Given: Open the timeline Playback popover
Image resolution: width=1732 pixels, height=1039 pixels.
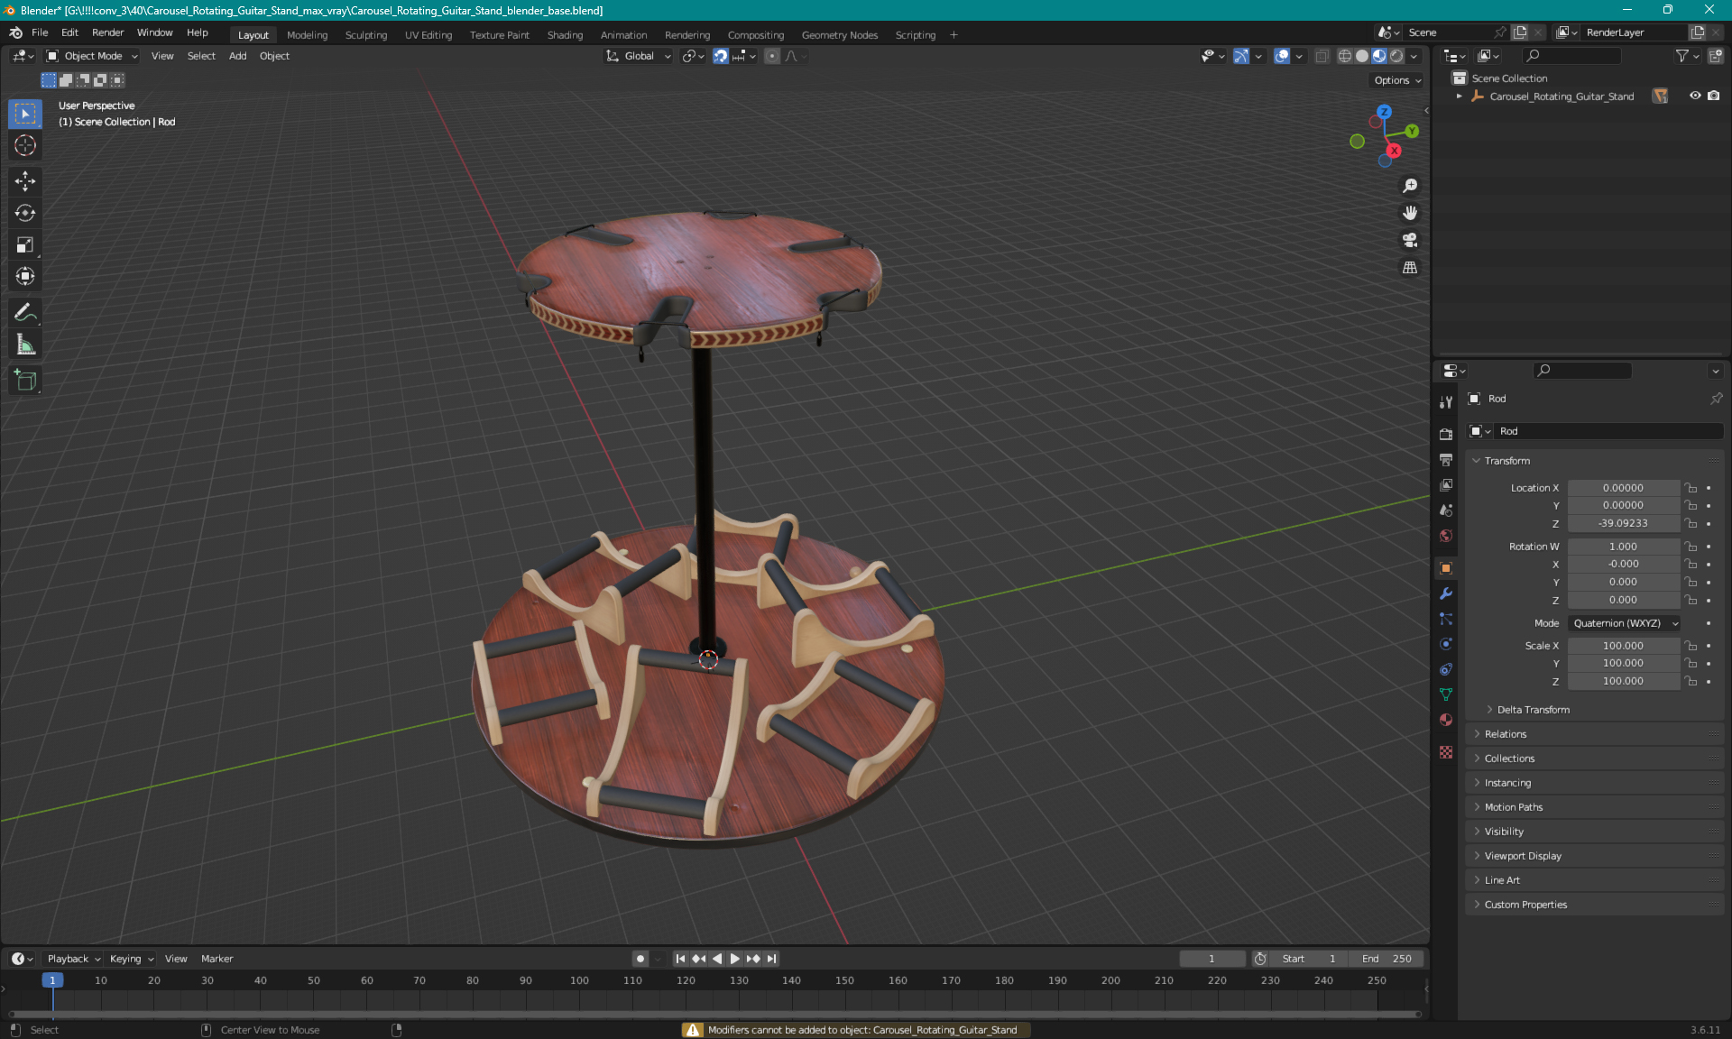Looking at the screenshot, I should 73,959.
